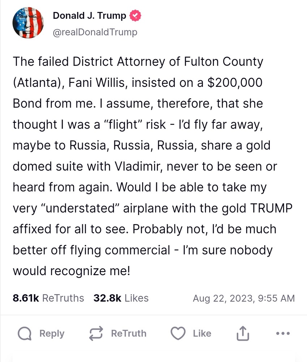
Task: View the 8.61k ReTruths count
Action: point(26,298)
